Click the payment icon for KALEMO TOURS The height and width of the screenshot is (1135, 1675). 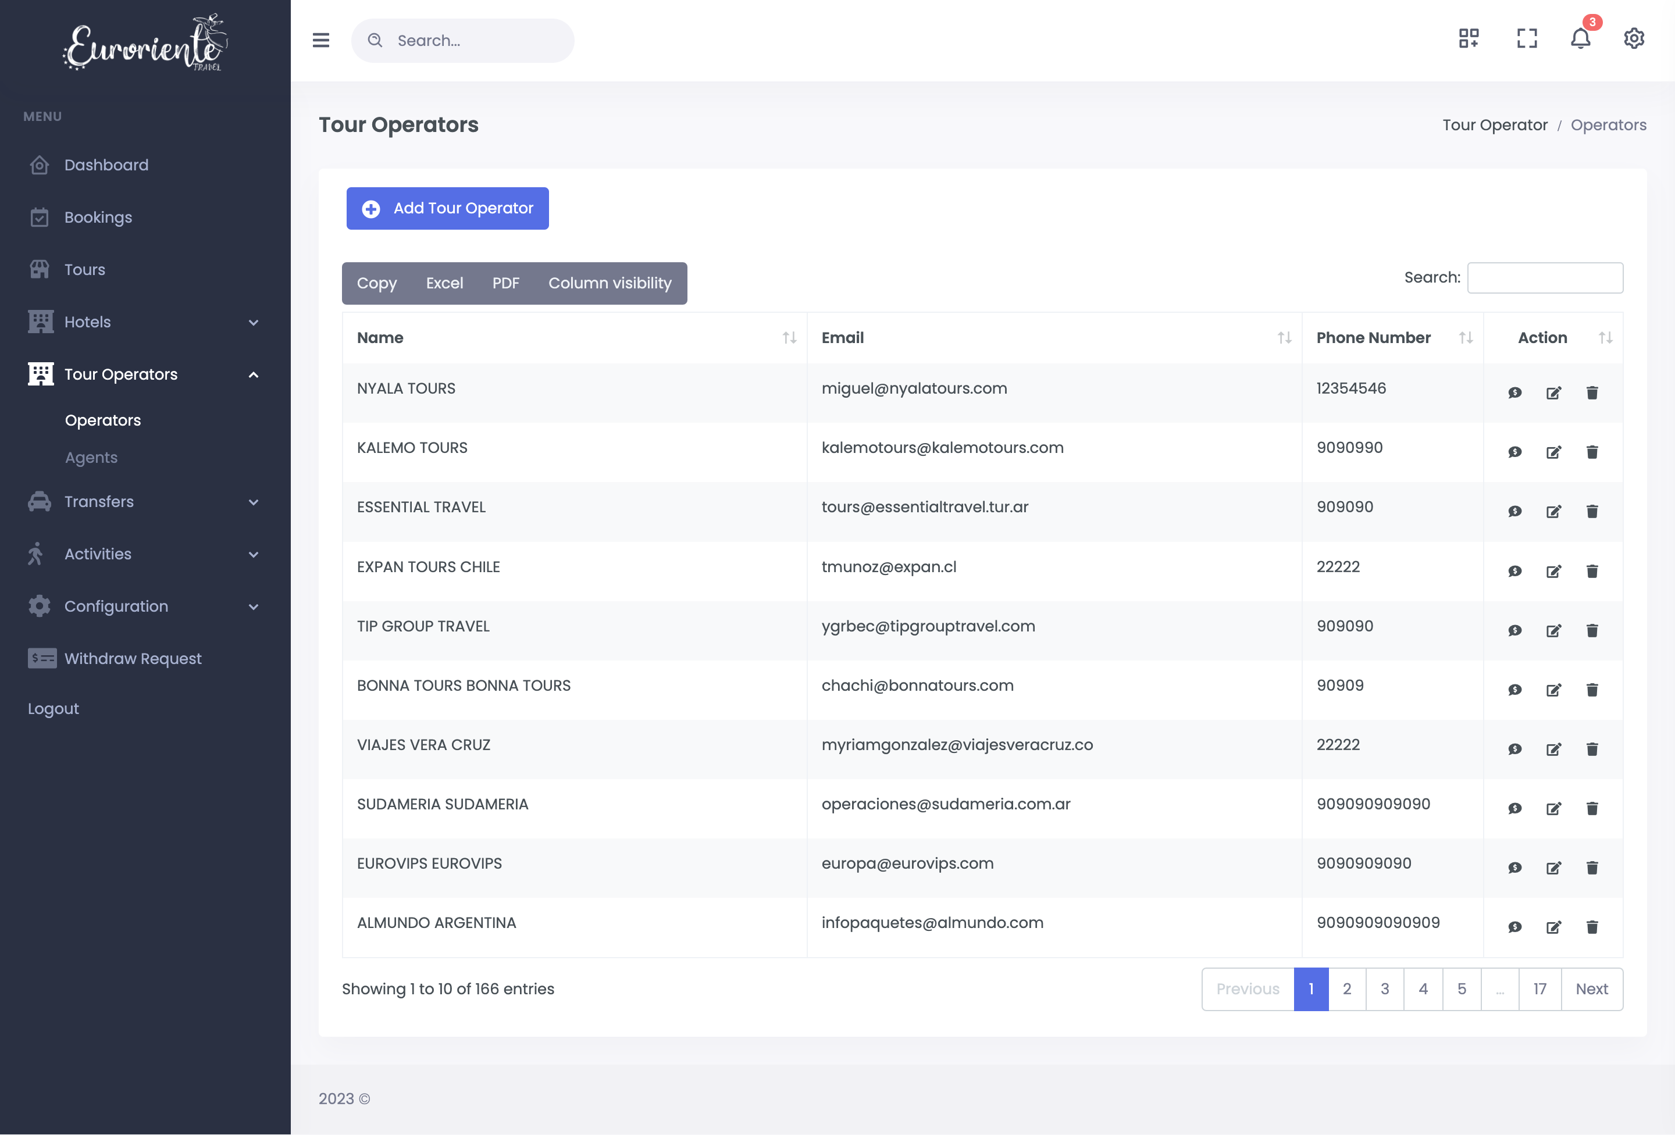1515,452
